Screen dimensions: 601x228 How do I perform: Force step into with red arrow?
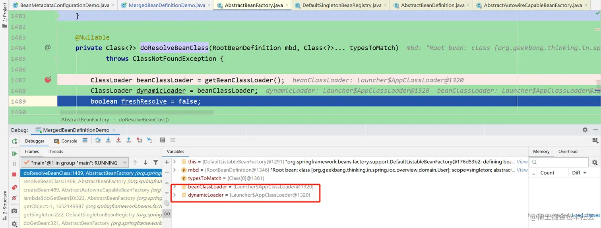118,140
